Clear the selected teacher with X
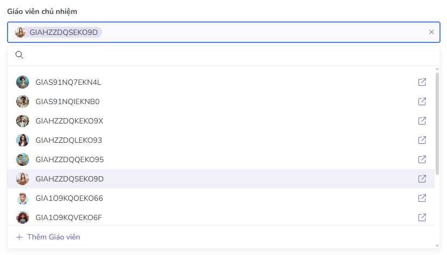This screenshot has height=255, width=447. point(431,32)
